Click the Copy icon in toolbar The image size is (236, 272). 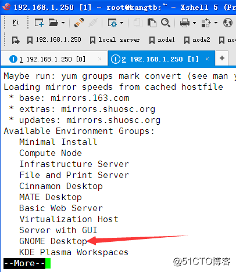point(138,23)
